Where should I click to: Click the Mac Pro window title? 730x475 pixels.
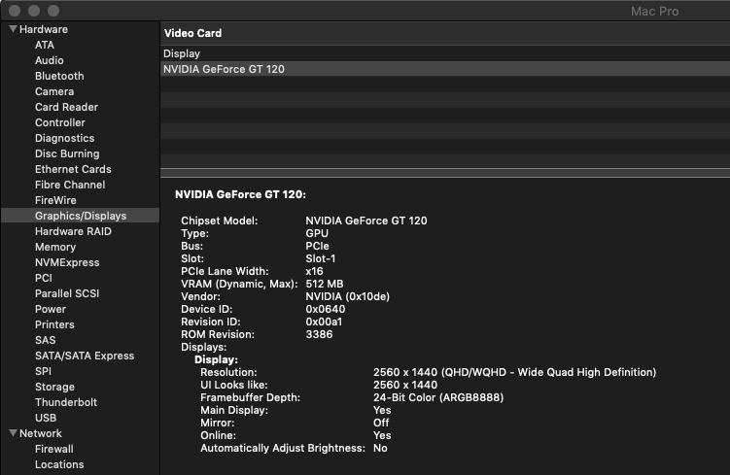coord(654,11)
